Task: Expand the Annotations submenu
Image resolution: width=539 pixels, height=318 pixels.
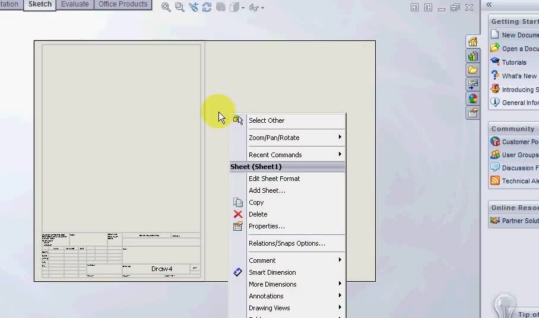Action: pyautogui.click(x=287, y=296)
